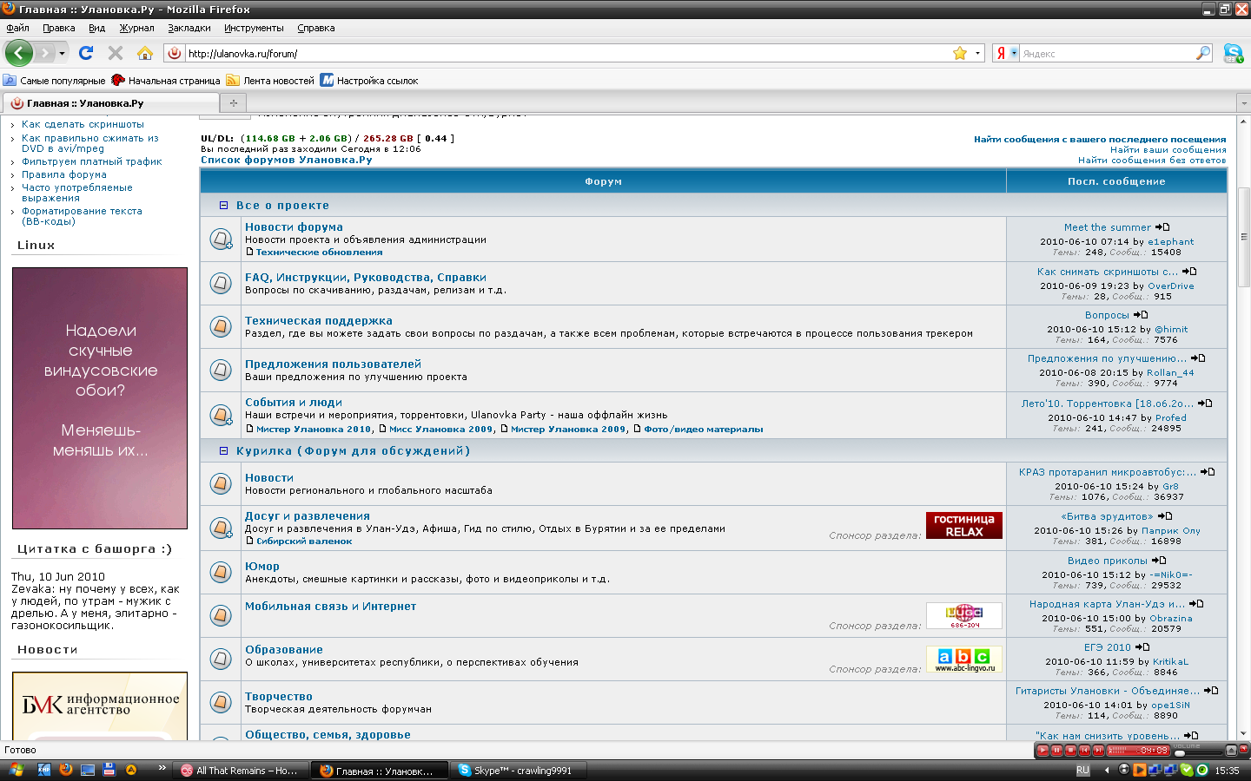
Task: Open the Досуг и развлечения forum link
Action: (308, 516)
